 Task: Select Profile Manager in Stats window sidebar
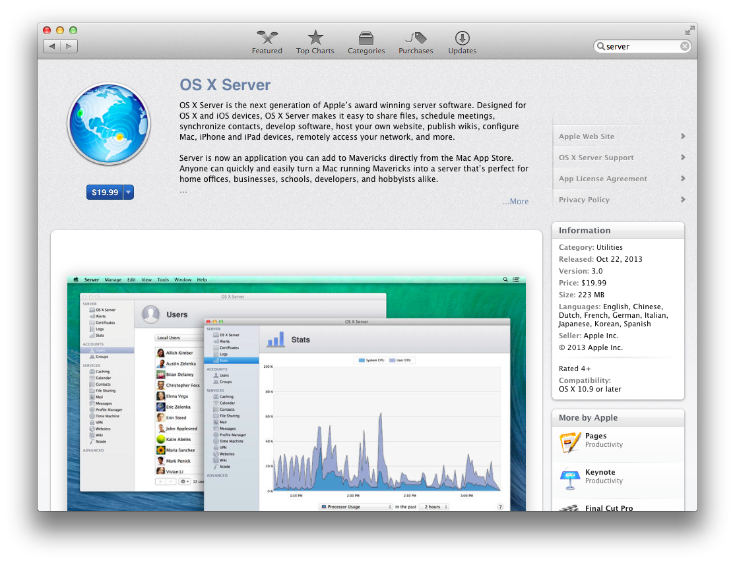click(232, 434)
